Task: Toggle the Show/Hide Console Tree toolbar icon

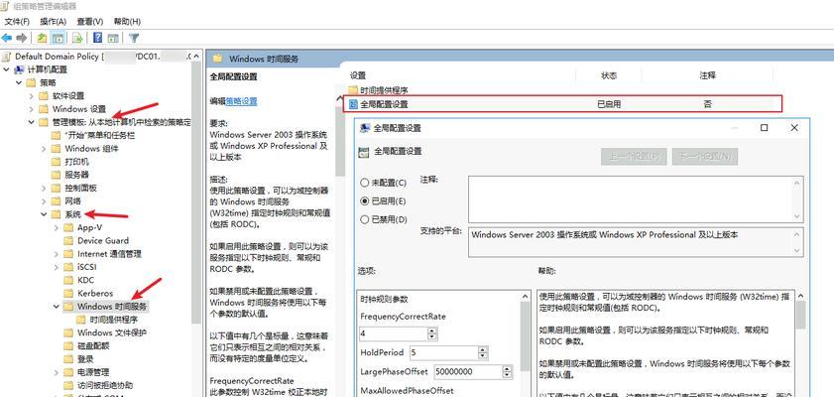Action: [58, 38]
